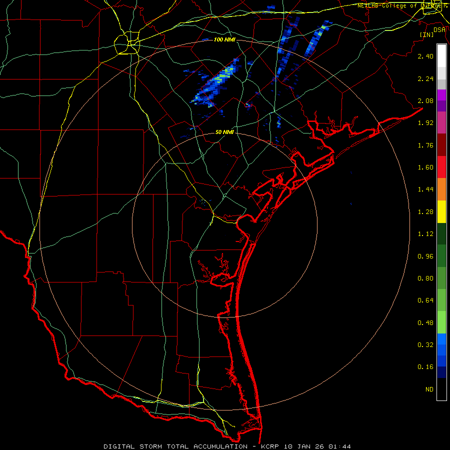Click the yellow highway loop around the city
Image resolution: width=450 pixels, height=450 pixels.
[127, 43]
